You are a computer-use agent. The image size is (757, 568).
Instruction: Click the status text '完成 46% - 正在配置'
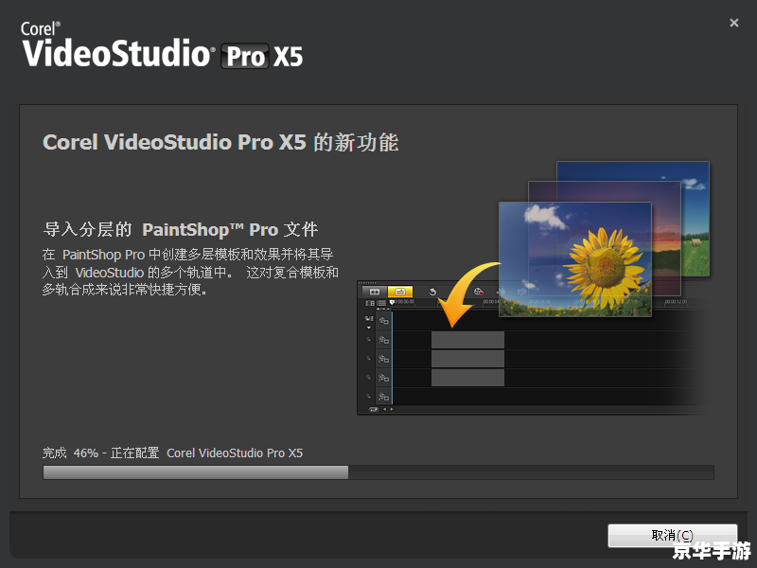click(100, 453)
